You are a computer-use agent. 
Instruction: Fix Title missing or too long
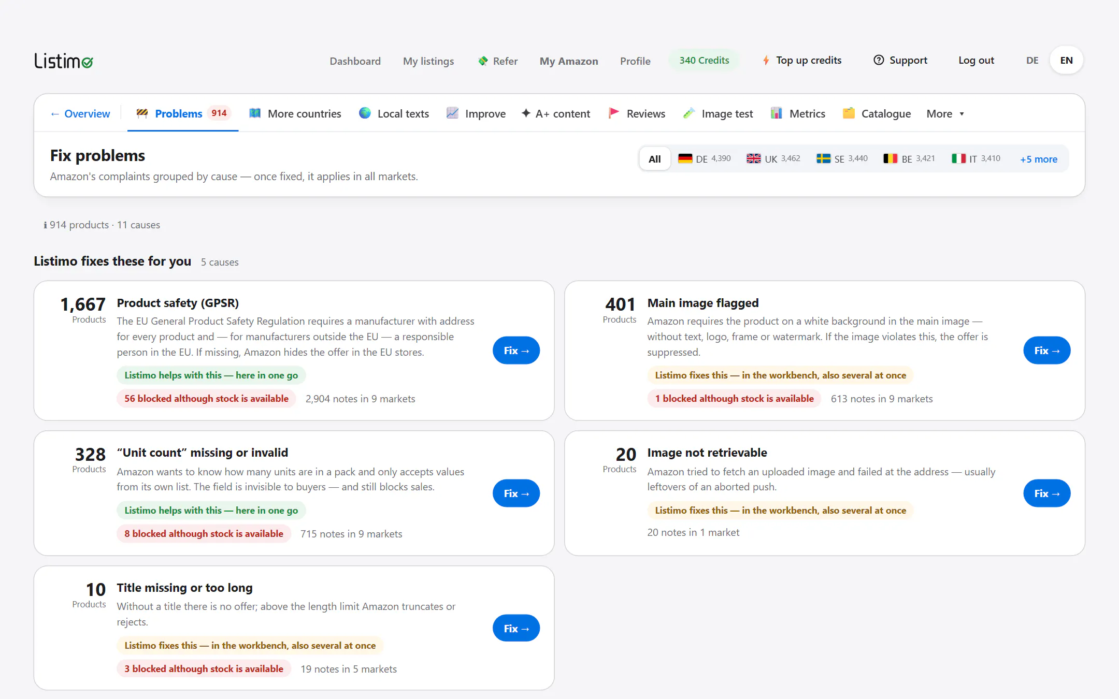[x=516, y=629]
